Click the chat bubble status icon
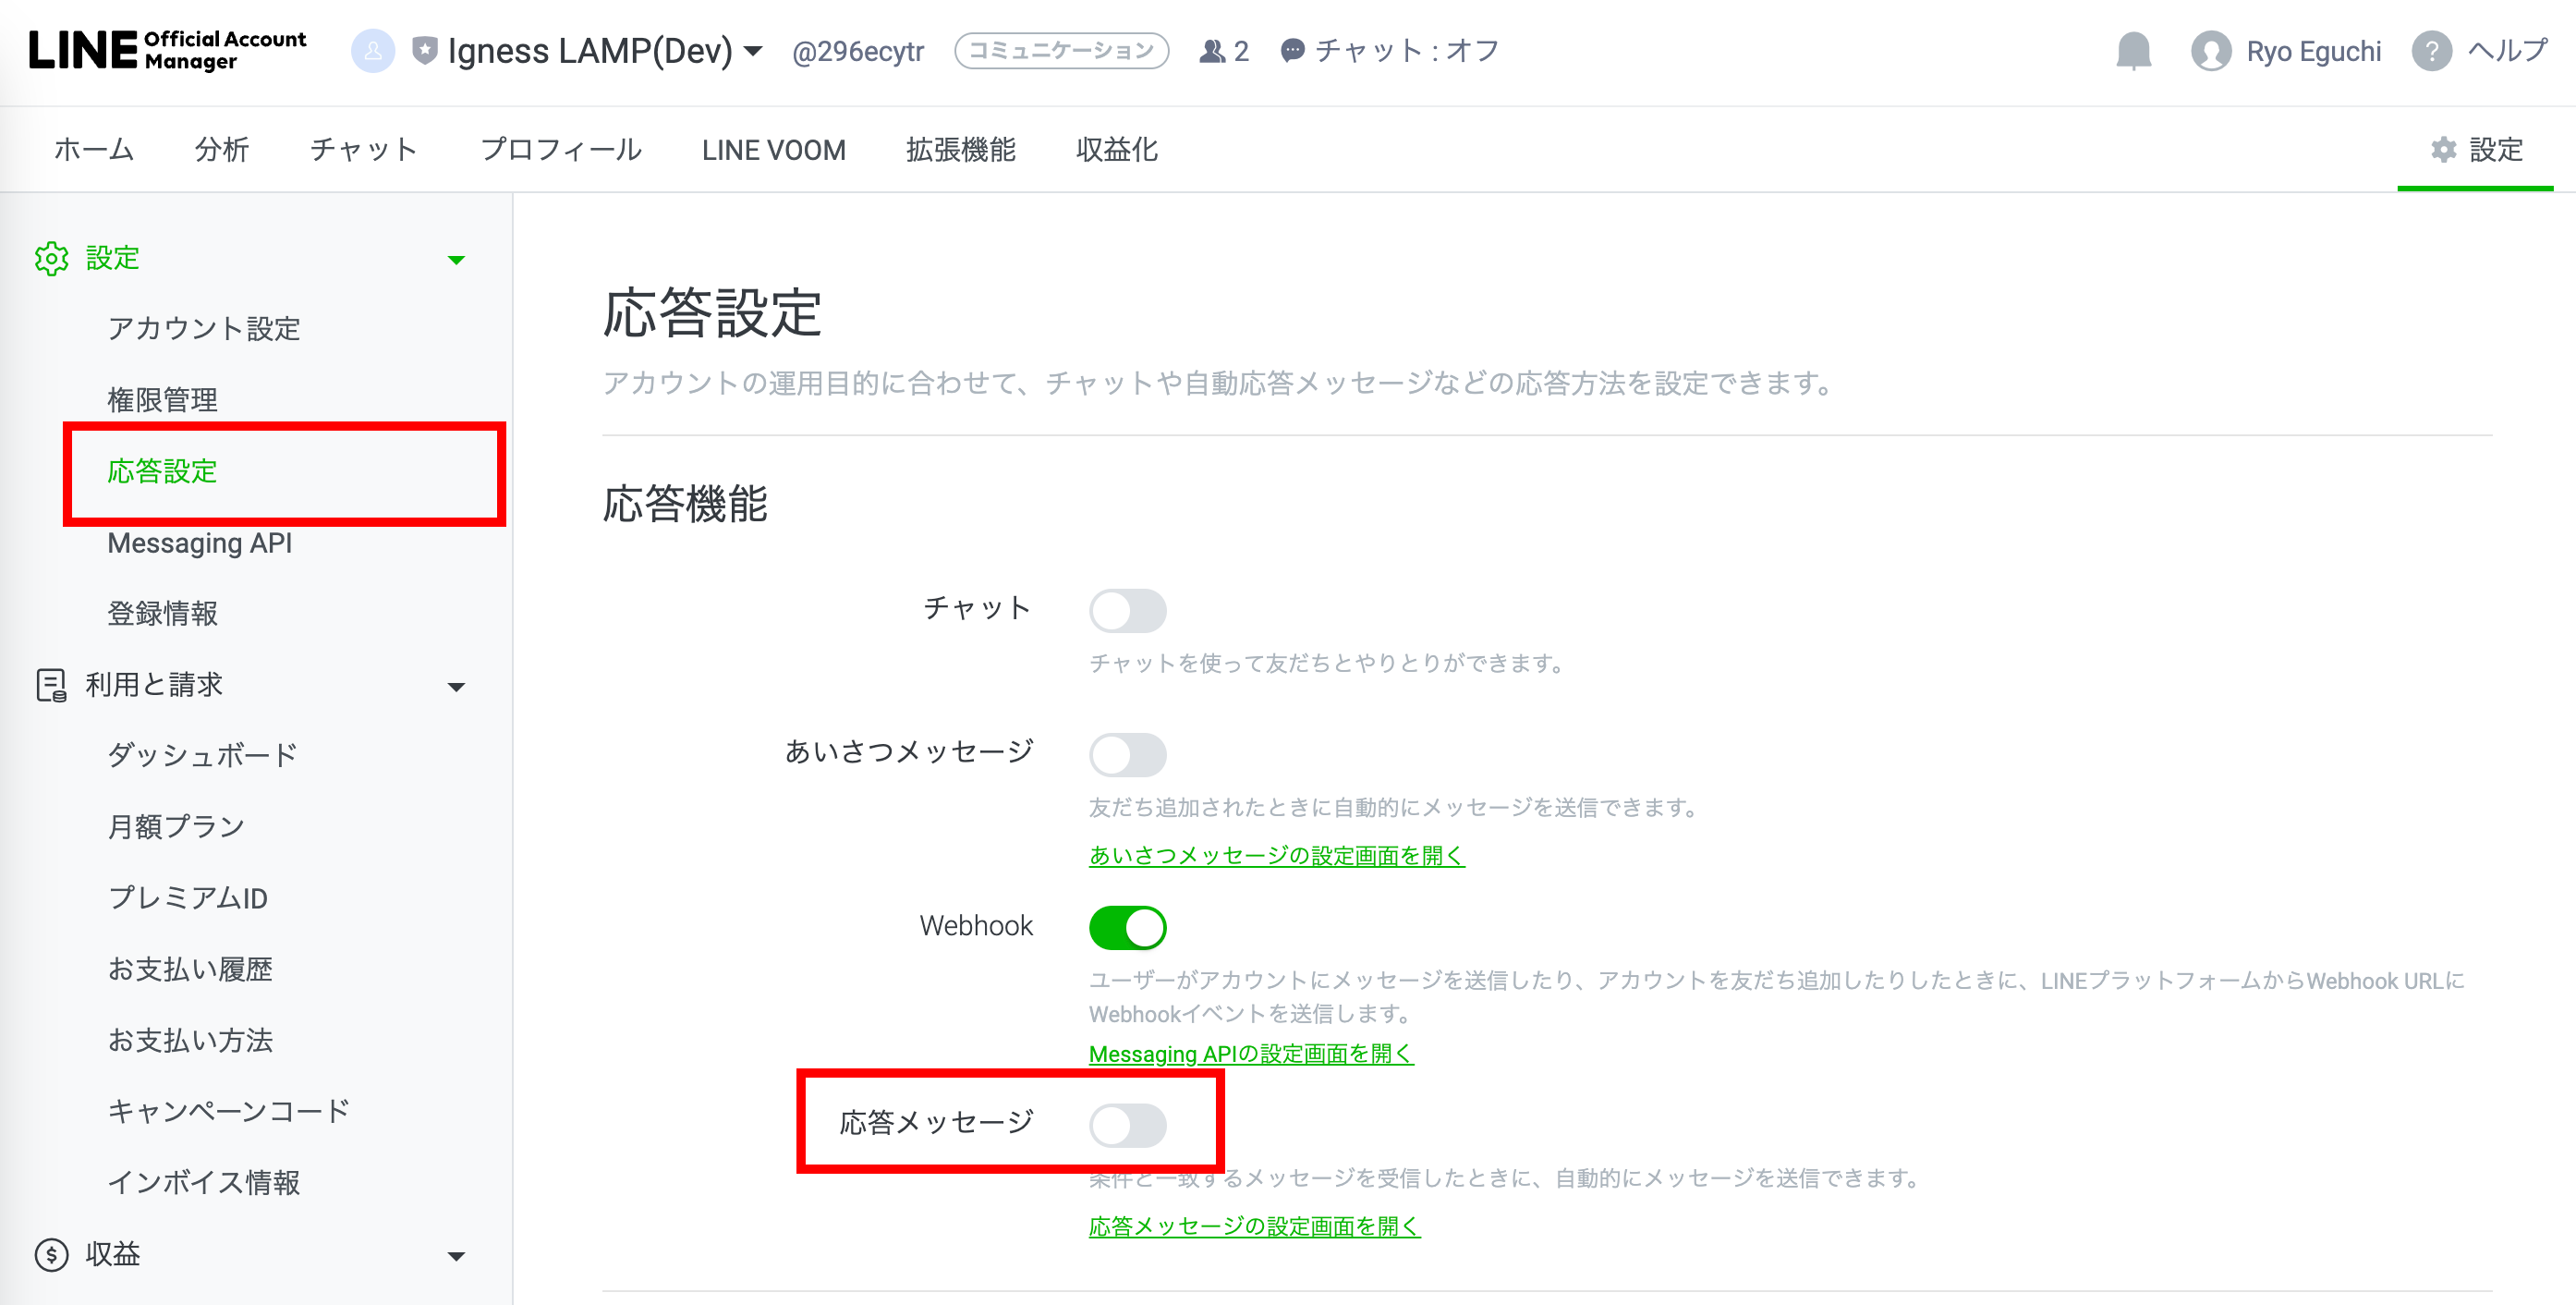This screenshot has height=1305, width=2576. click(1292, 51)
